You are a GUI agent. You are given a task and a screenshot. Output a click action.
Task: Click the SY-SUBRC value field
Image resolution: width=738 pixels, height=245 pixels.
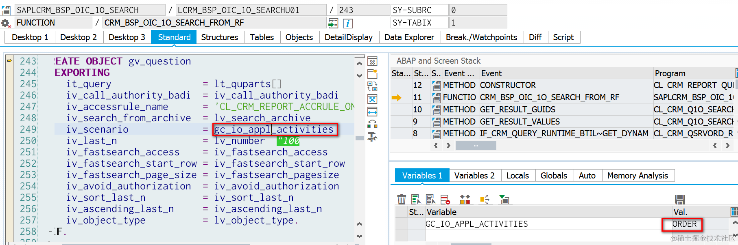pos(478,10)
